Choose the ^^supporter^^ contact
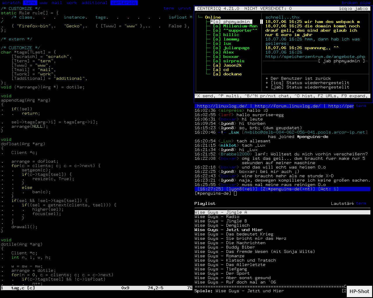This screenshot has height=298, width=373. (240, 30)
